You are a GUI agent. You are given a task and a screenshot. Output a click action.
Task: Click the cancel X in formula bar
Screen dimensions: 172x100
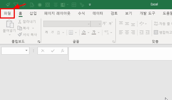tap(43, 51)
